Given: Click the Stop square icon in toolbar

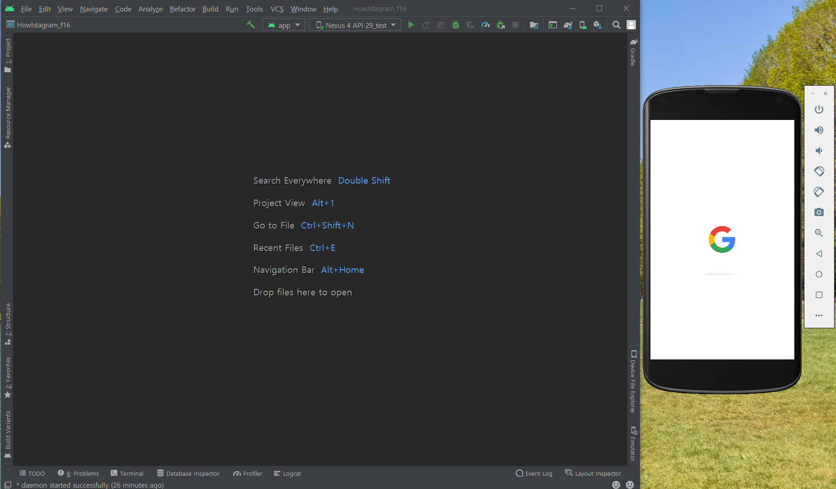Looking at the screenshot, I should (x=515, y=25).
